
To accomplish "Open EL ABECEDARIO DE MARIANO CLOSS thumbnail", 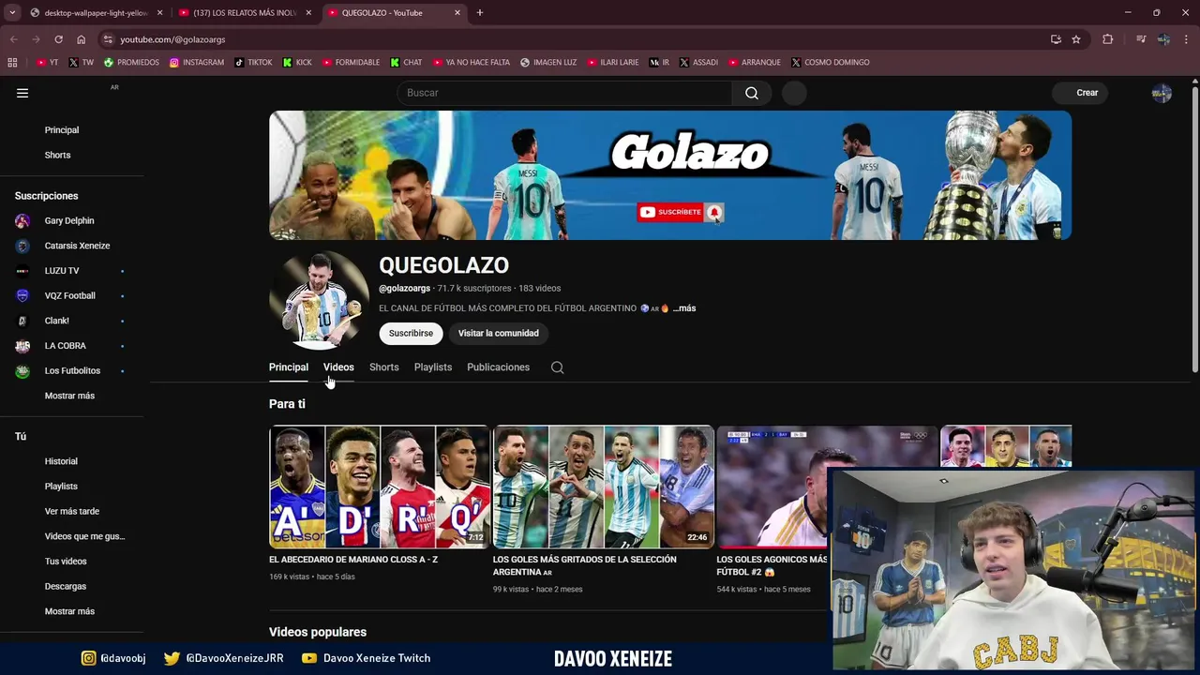I will coord(379,487).
